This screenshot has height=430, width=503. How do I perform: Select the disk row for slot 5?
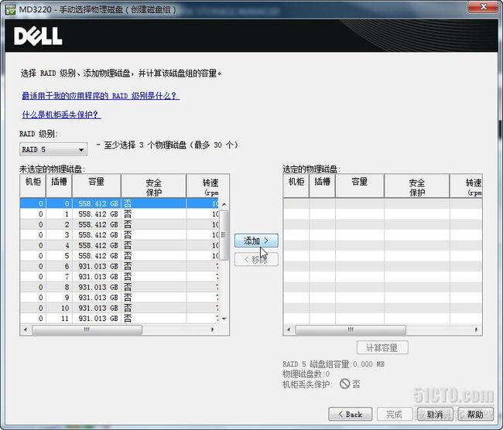click(119, 255)
